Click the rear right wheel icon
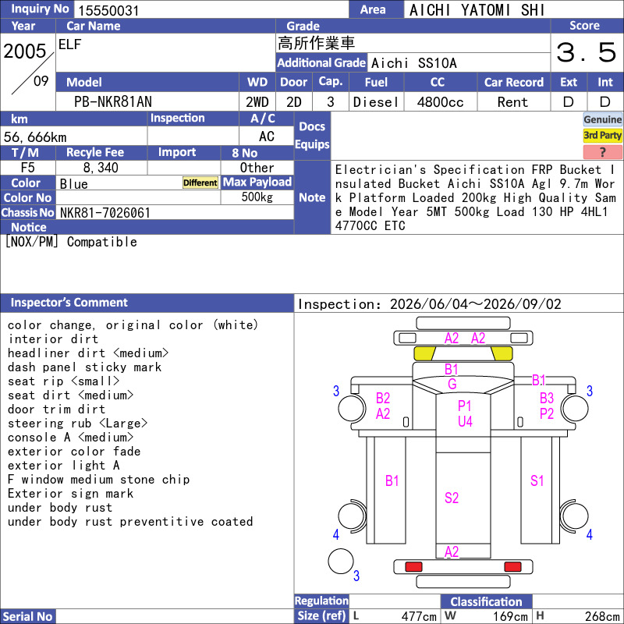The height and width of the screenshot is (624, 624). point(574,516)
